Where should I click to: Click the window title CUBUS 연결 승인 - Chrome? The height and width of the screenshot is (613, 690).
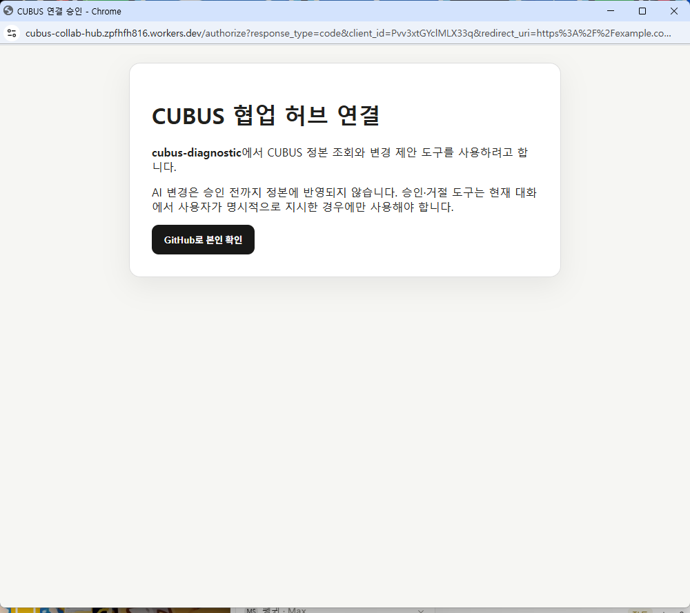(x=69, y=12)
